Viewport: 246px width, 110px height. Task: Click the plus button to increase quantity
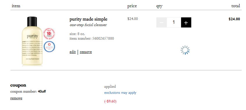[x=186, y=23]
